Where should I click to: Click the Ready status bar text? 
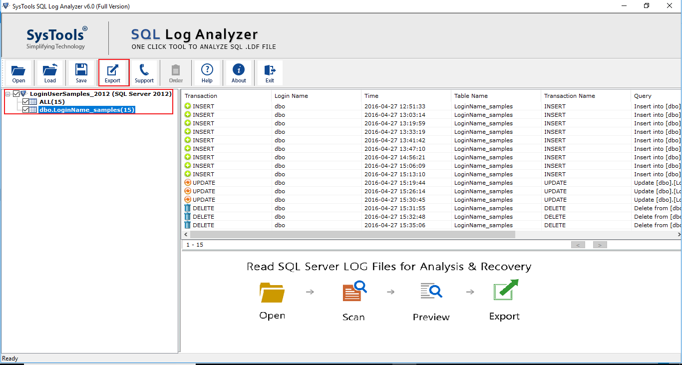(10, 359)
